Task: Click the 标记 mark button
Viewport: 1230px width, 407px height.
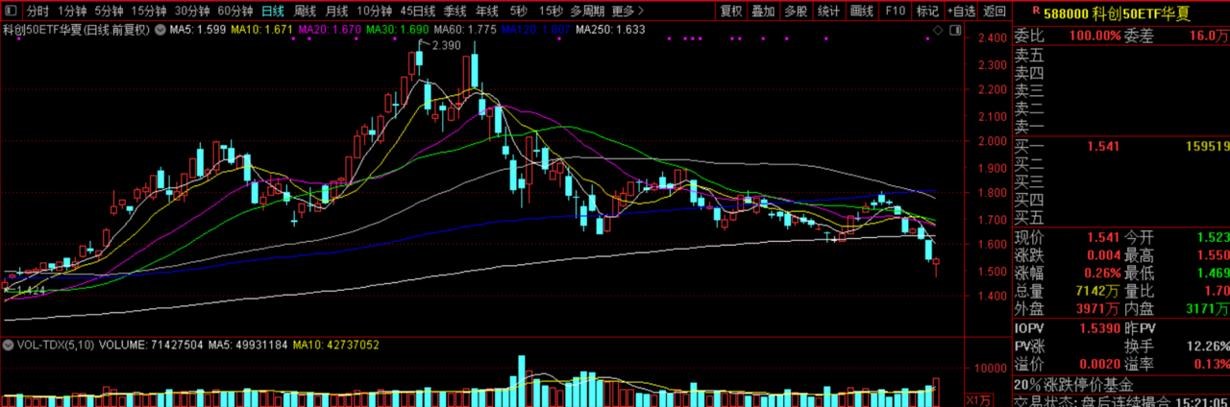Action: click(927, 11)
